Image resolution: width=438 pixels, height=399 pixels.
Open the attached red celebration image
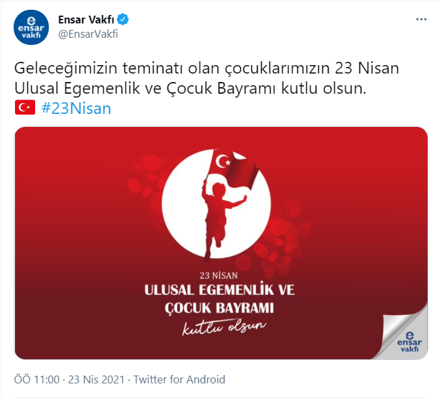pos(221,243)
